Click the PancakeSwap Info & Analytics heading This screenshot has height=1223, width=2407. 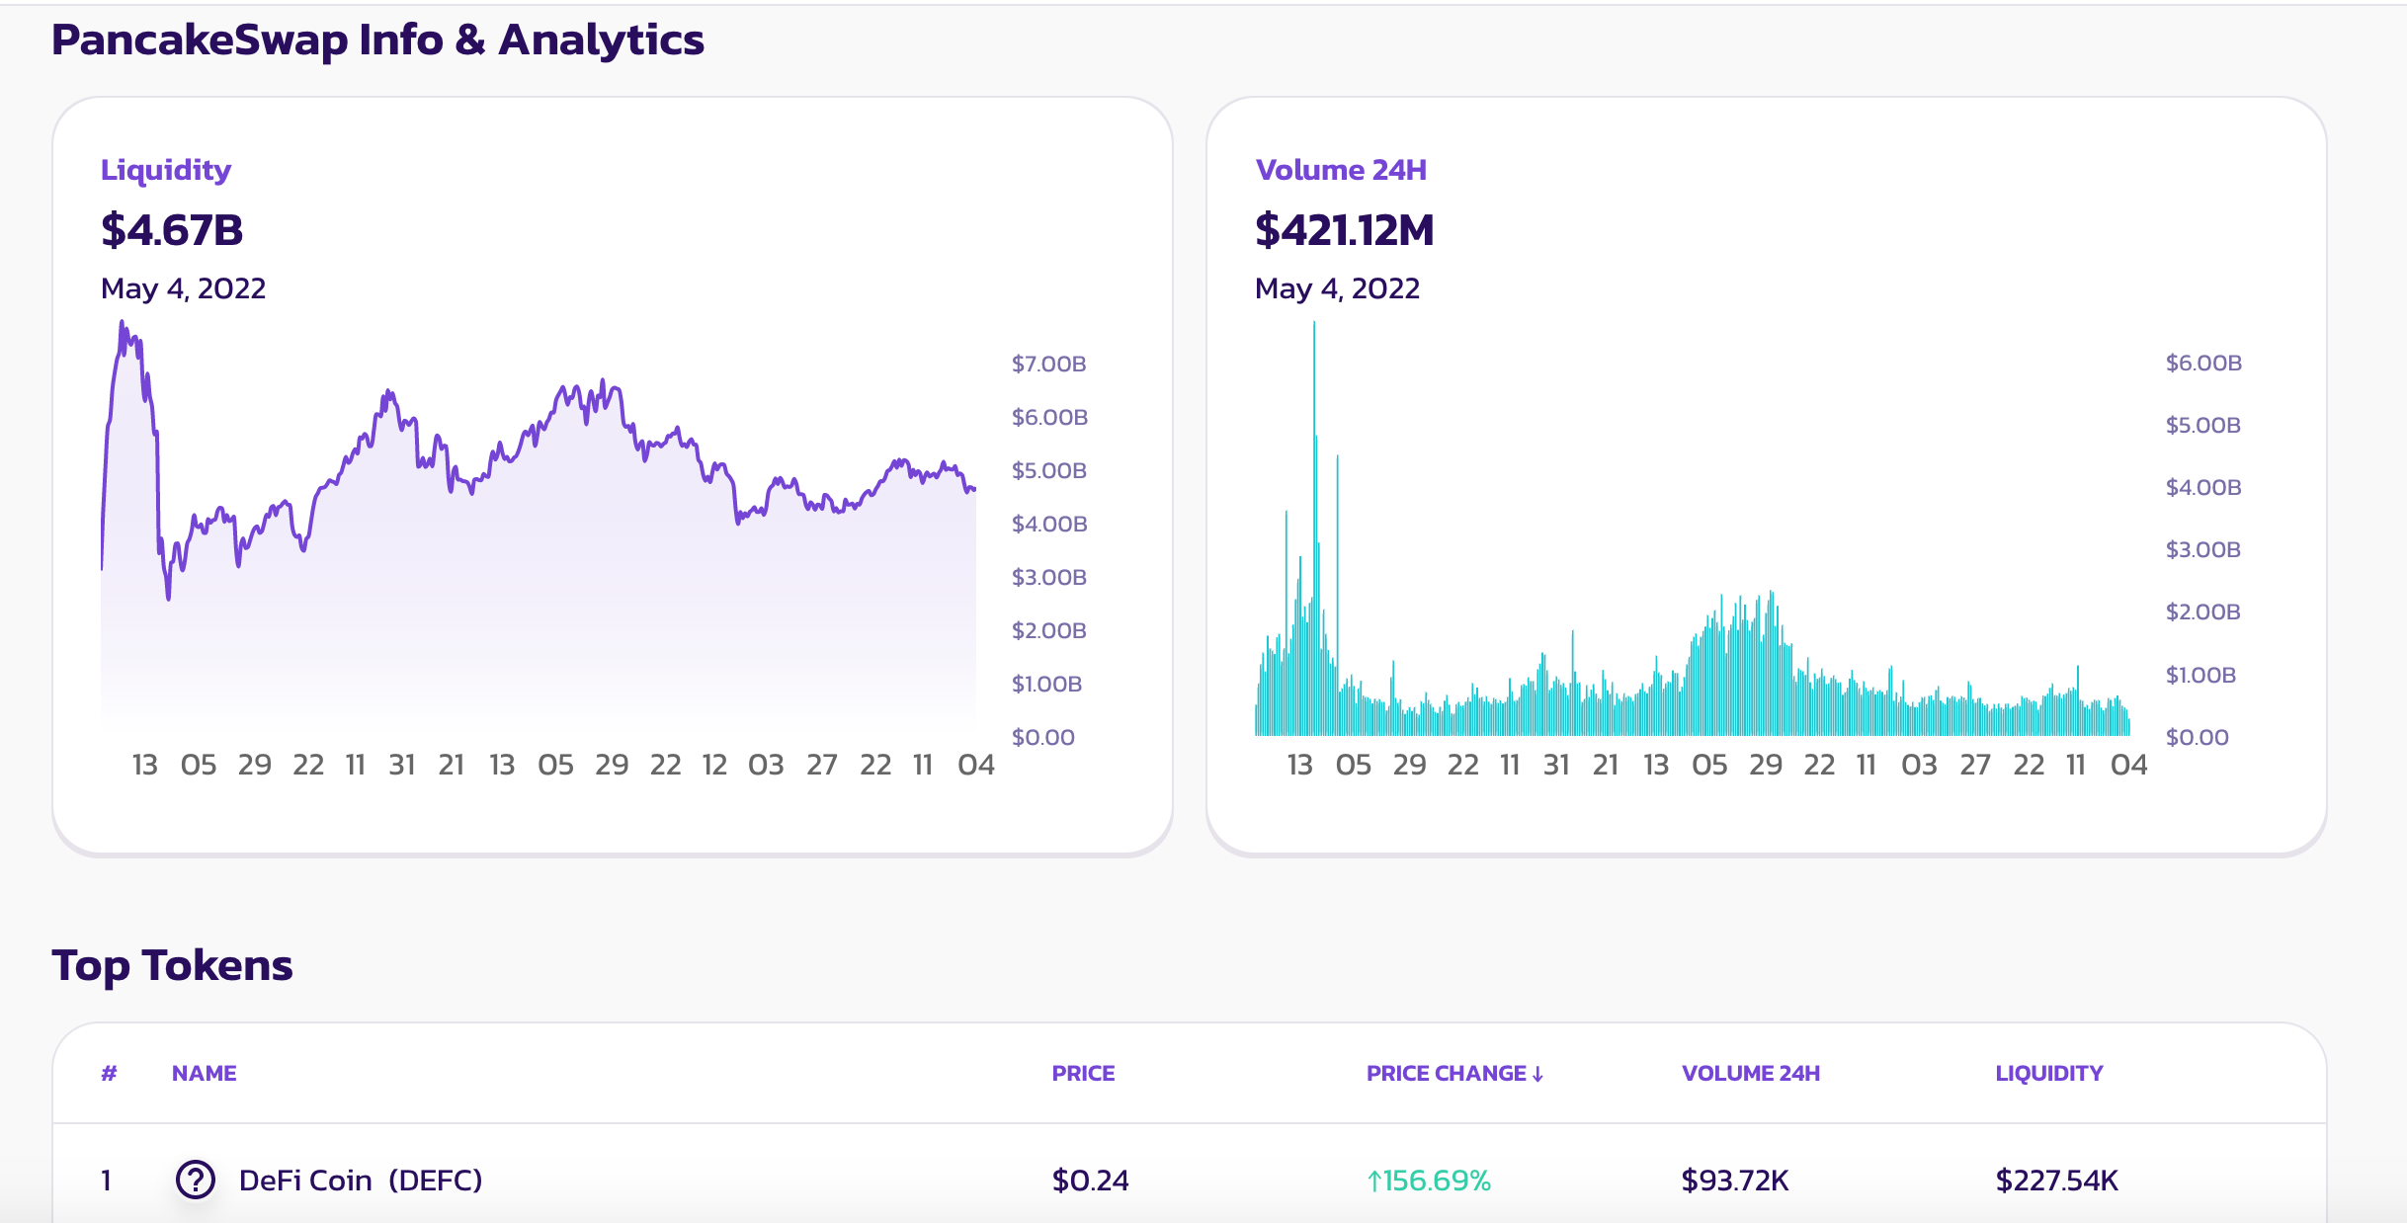(377, 41)
